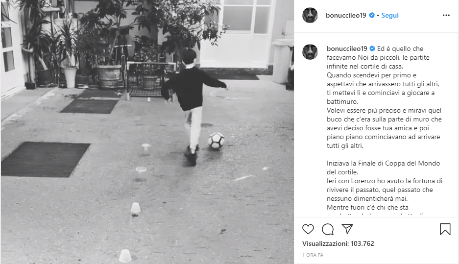Click verified badge beside caption username
This screenshot has height=264, width=459.
(372, 48)
